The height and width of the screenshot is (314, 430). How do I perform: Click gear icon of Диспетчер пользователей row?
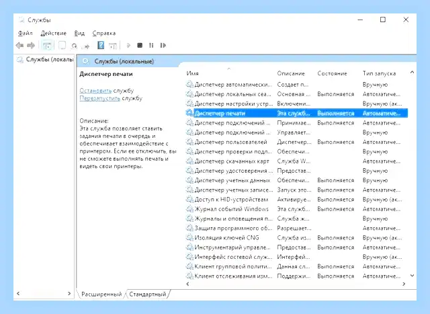pyautogui.click(x=189, y=142)
